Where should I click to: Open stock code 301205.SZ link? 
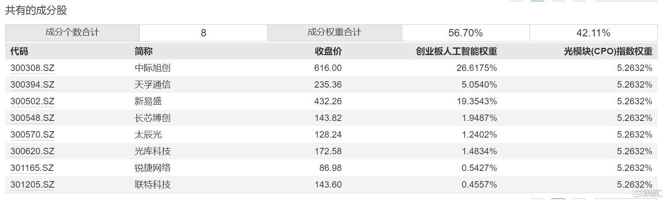pyautogui.click(x=33, y=185)
